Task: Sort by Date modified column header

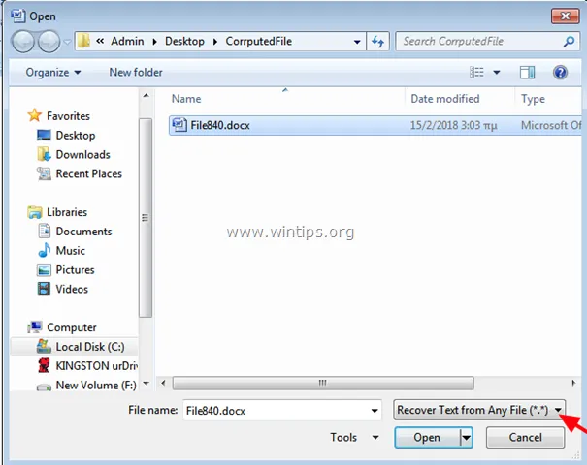Action: tap(445, 99)
